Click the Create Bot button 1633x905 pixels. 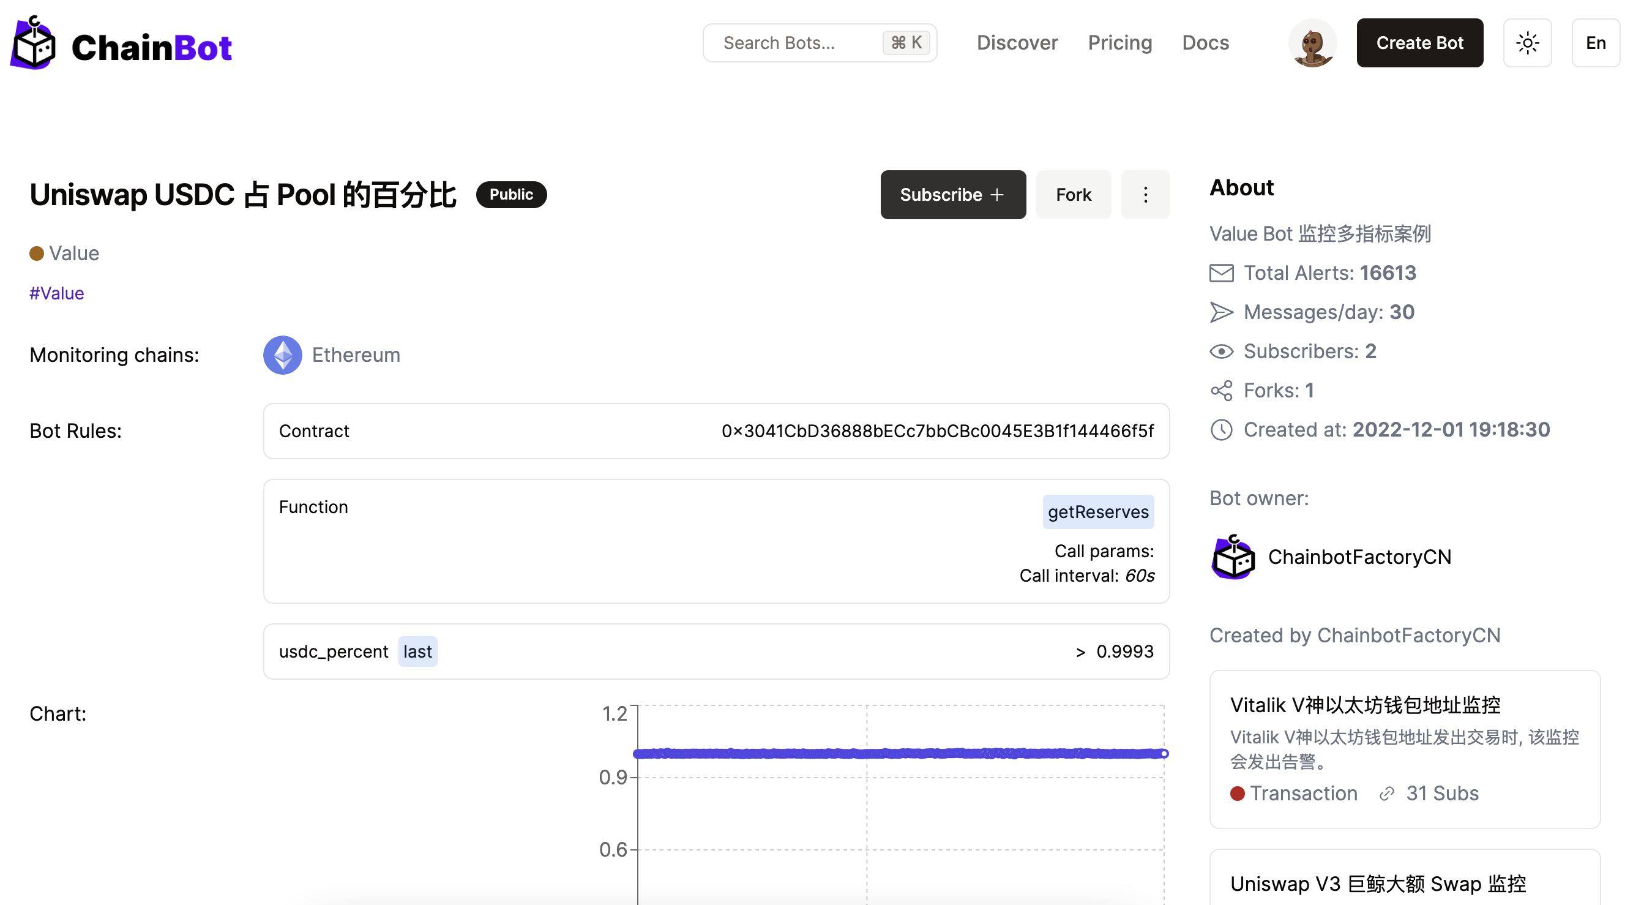coord(1419,43)
